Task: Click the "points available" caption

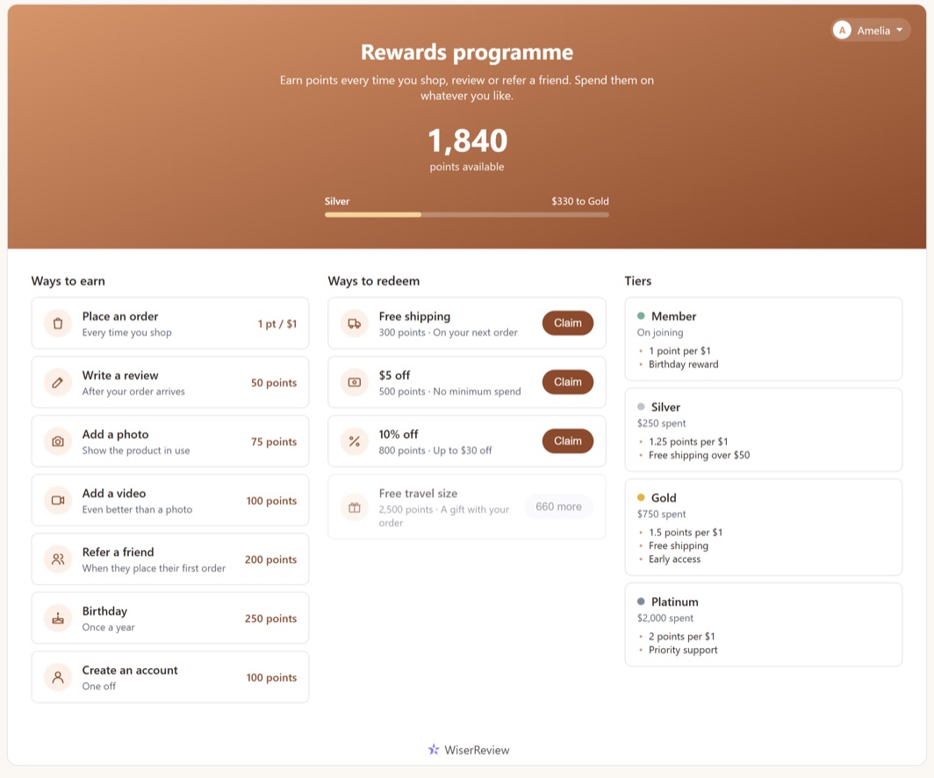Action: 467,167
